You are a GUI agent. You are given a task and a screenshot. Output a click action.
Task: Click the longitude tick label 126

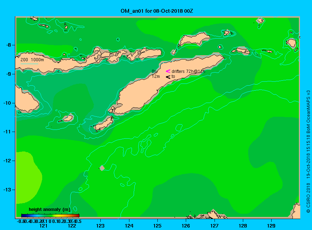186,226
